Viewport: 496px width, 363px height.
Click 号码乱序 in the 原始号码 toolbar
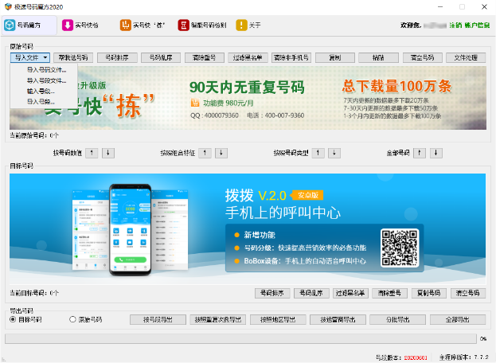pyautogui.click(x=161, y=57)
